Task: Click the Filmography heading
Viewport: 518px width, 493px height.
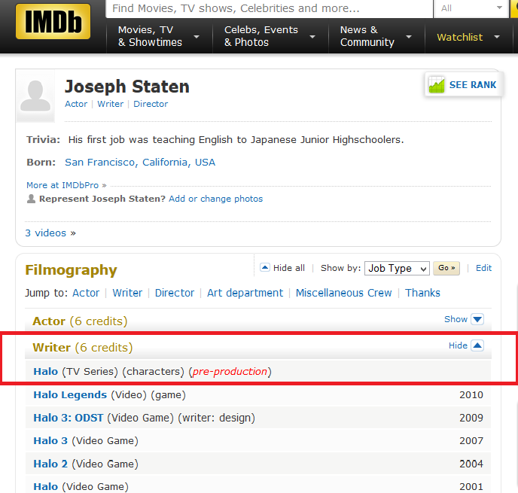Action: click(x=71, y=270)
